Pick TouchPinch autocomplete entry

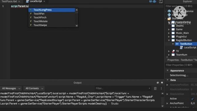pos(52,17)
